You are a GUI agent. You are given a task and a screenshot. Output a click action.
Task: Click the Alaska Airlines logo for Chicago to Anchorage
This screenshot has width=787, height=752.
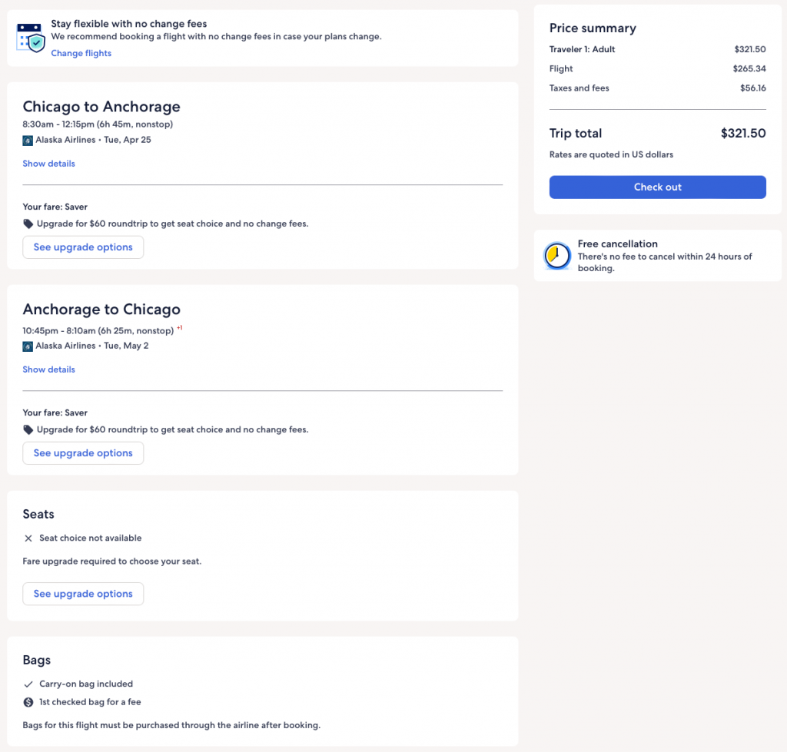(x=28, y=141)
